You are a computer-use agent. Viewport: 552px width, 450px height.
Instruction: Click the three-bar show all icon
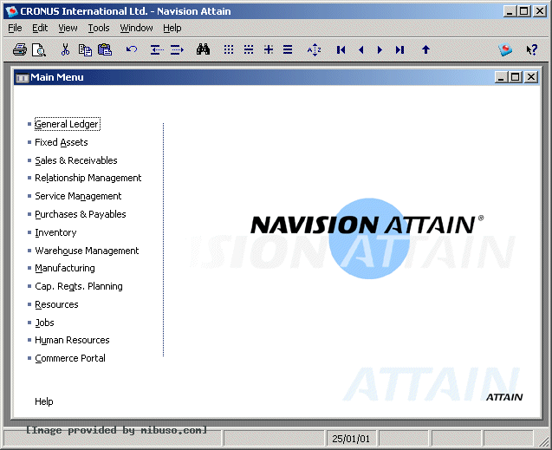288,49
